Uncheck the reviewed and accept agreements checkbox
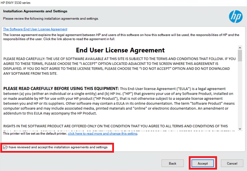Image resolution: width=247 pixels, height=171 pixels. (5, 147)
